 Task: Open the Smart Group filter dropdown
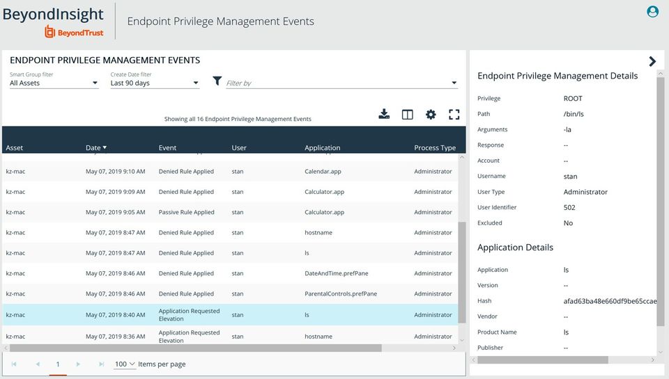54,83
